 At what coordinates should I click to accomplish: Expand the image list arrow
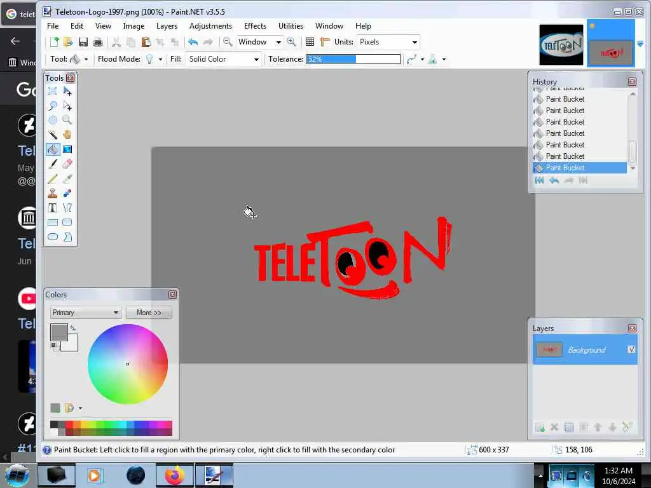point(640,44)
